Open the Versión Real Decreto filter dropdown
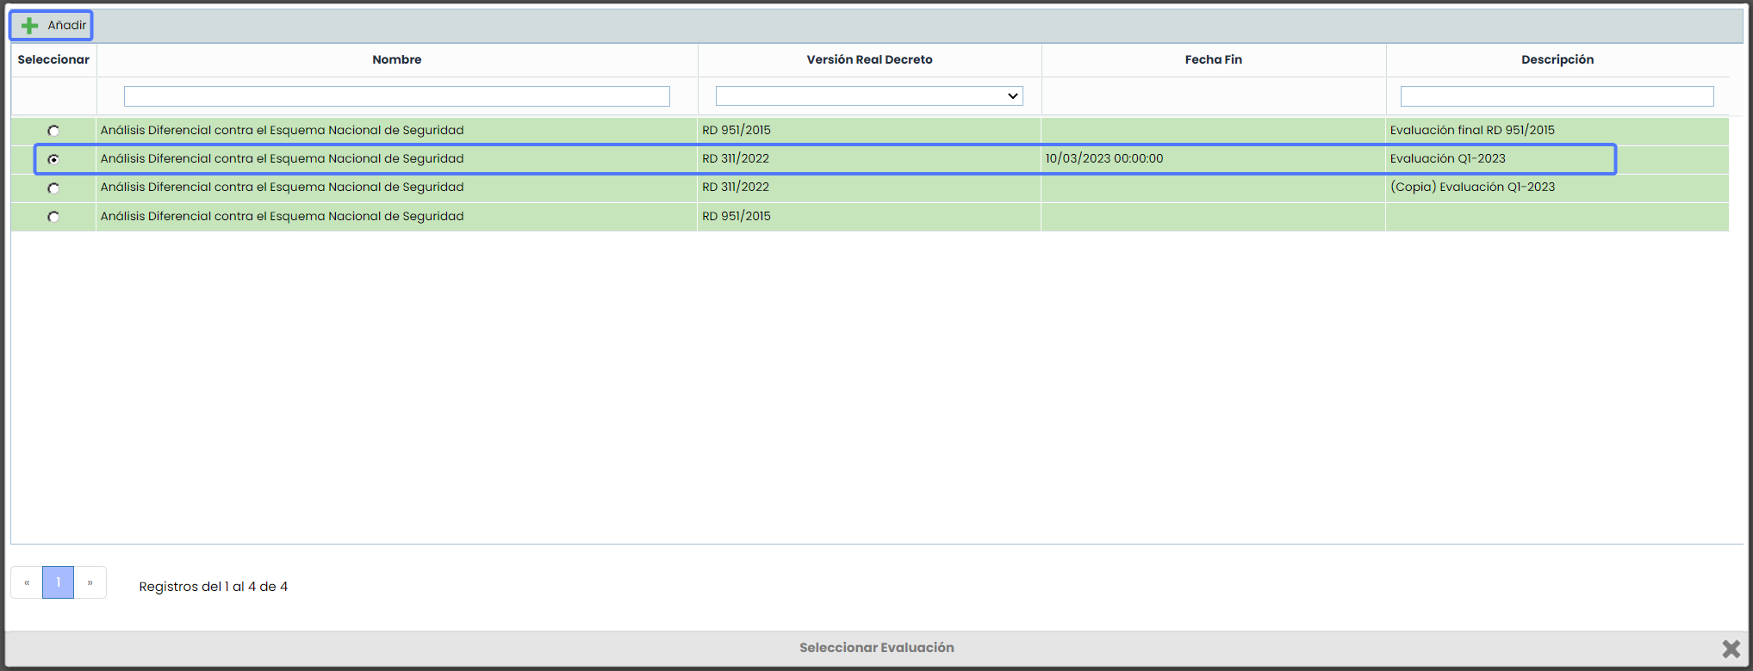 (x=868, y=96)
